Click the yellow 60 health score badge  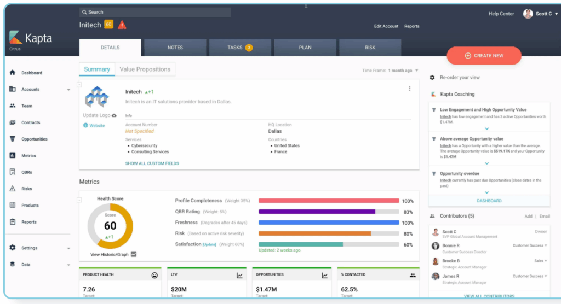pos(108,24)
